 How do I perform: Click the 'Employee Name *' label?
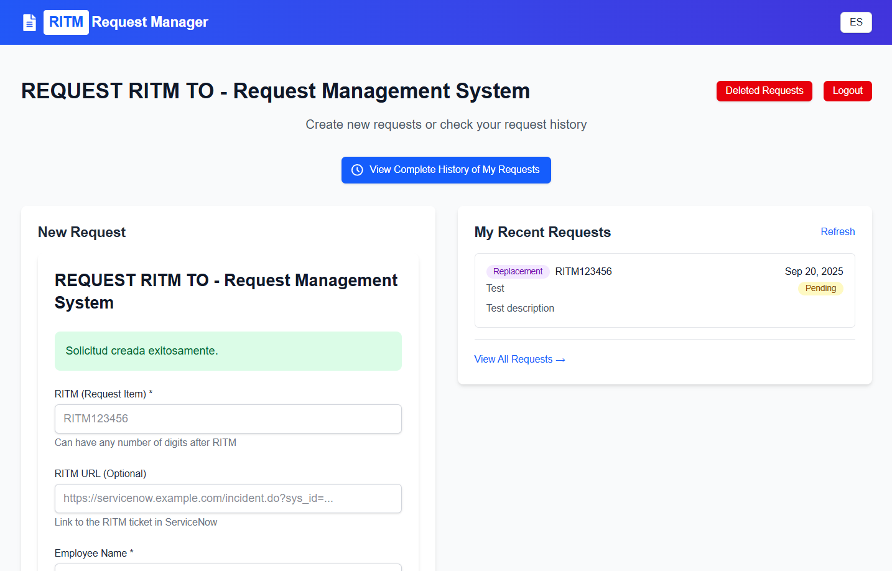click(x=94, y=553)
